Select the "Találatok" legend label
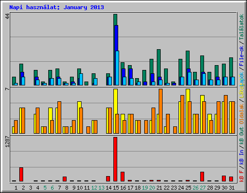247x193 pixels. pos(242,28)
